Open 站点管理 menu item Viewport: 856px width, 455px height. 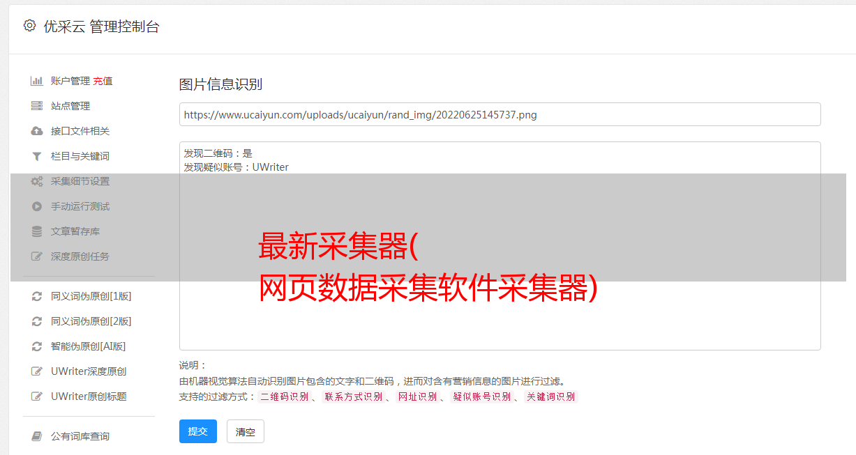coord(70,106)
